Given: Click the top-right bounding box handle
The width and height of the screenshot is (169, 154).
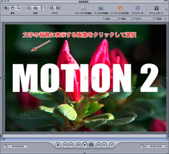Looking at the screenshot, I should [x=167, y=24].
